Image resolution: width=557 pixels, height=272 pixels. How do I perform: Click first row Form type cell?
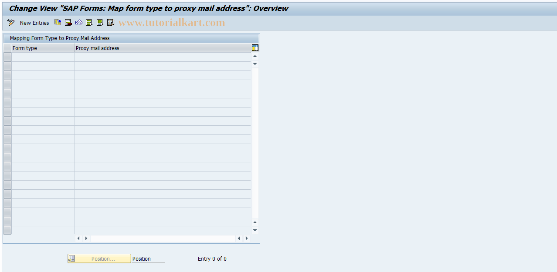[43, 57]
